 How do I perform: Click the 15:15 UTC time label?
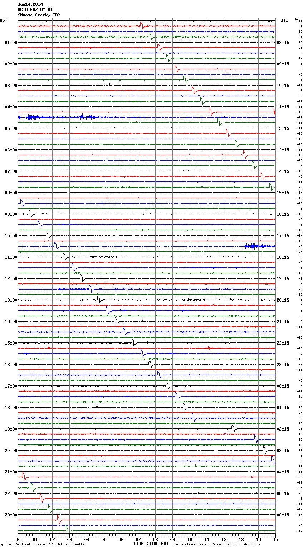pos(283,193)
